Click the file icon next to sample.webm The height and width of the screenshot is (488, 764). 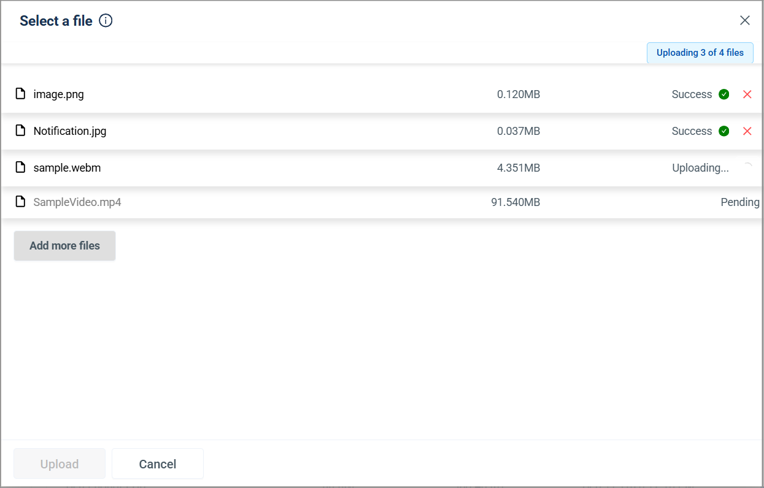(x=21, y=167)
